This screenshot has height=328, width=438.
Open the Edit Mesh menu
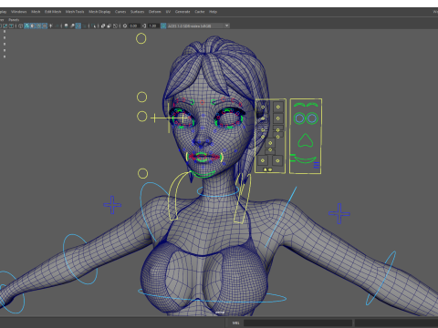[x=53, y=12]
